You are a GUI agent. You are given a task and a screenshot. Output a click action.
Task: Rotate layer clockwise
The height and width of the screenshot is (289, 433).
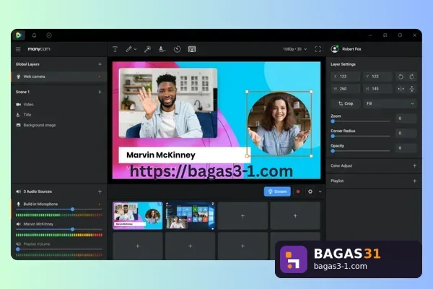[412, 77]
